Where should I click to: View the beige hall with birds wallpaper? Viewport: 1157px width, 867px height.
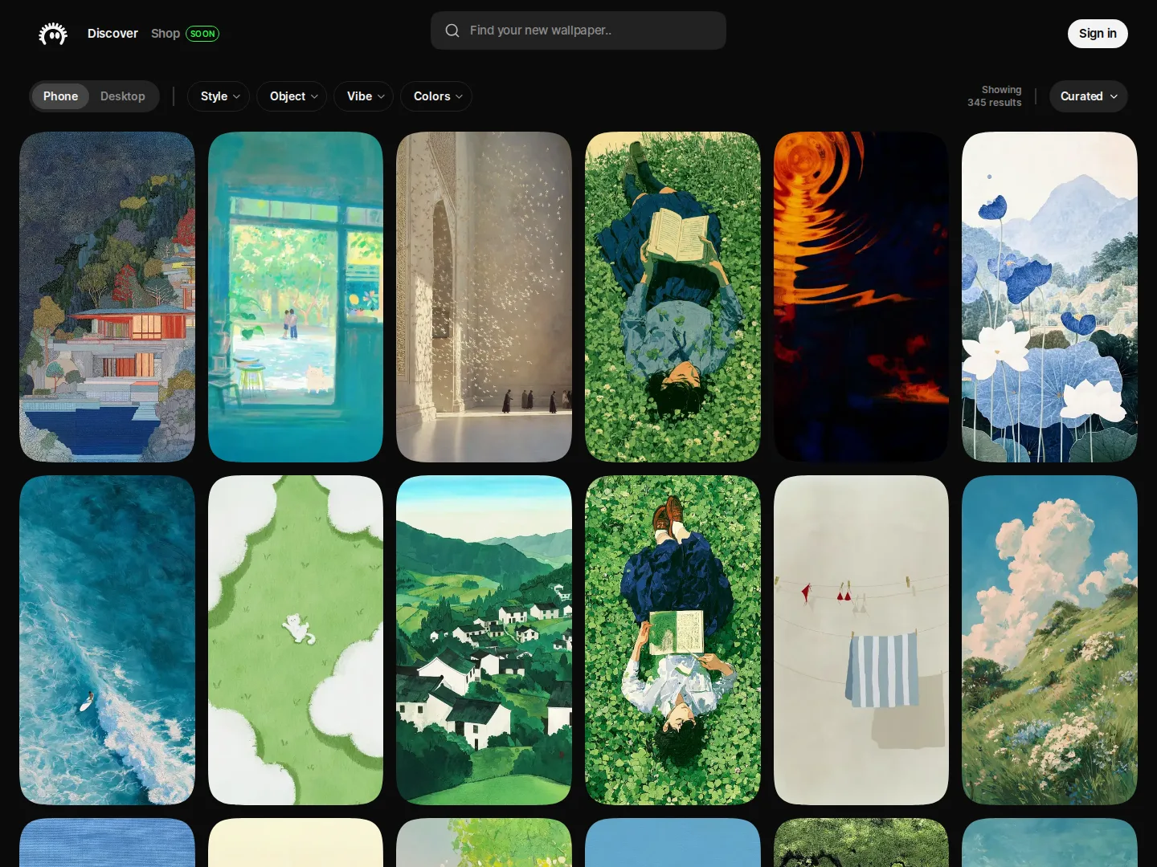click(484, 297)
